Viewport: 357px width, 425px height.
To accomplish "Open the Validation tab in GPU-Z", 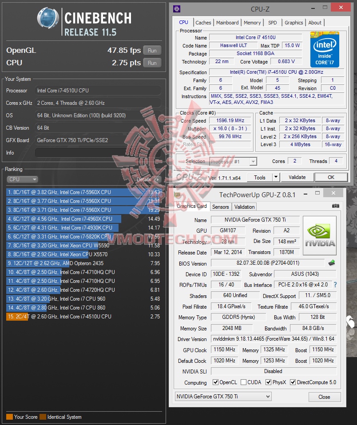I will pyautogui.click(x=244, y=207).
